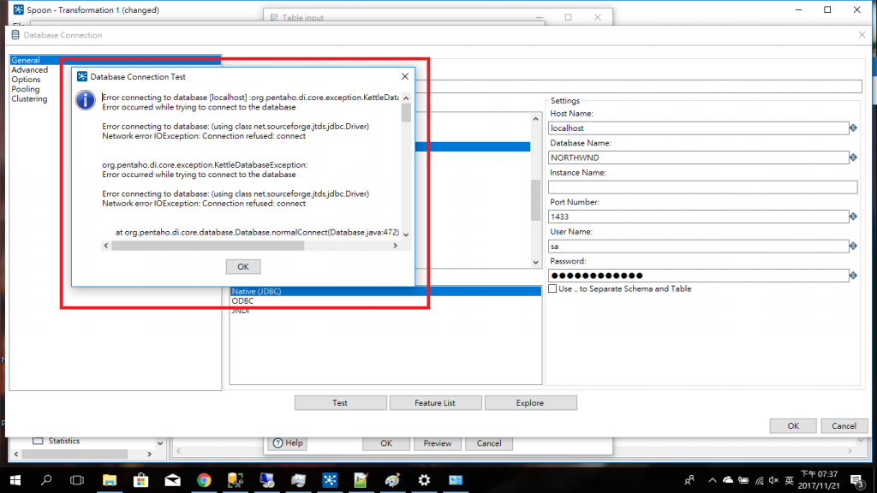Image resolution: width=877 pixels, height=493 pixels.
Task: Show hidden system tray icons
Action: [712, 480]
